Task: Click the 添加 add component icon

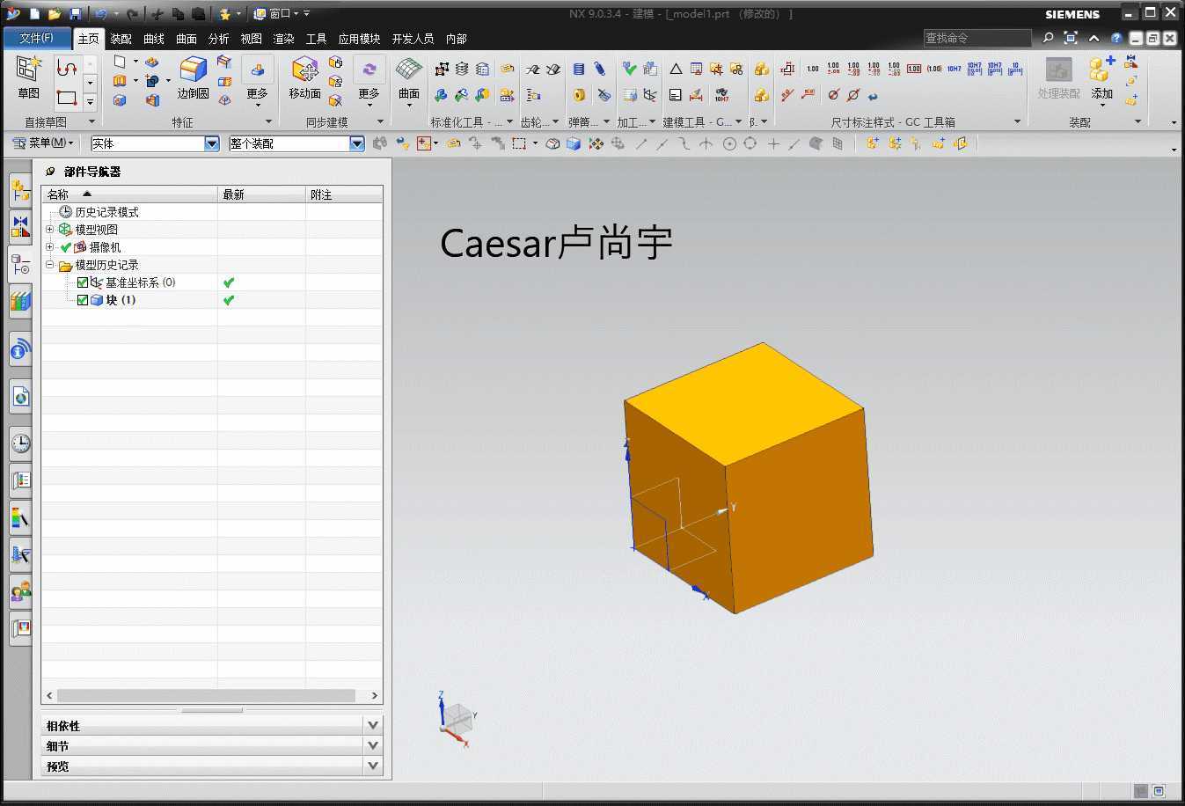Action: coord(1102,79)
